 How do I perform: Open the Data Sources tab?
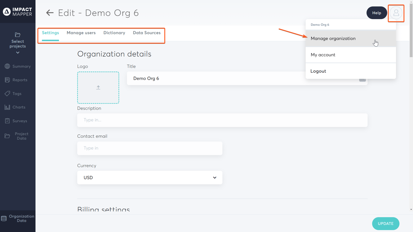coord(147,33)
